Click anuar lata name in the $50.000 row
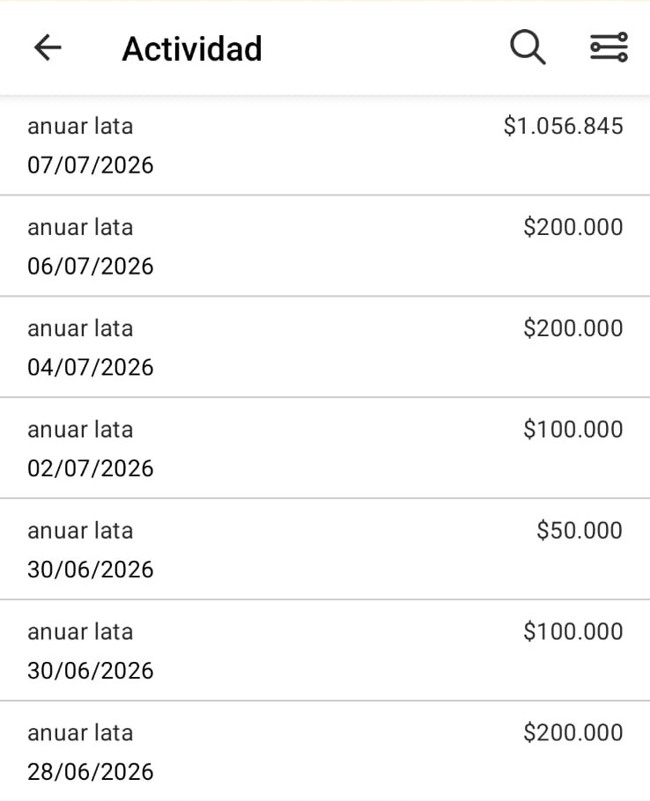650x801 pixels. 80,531
